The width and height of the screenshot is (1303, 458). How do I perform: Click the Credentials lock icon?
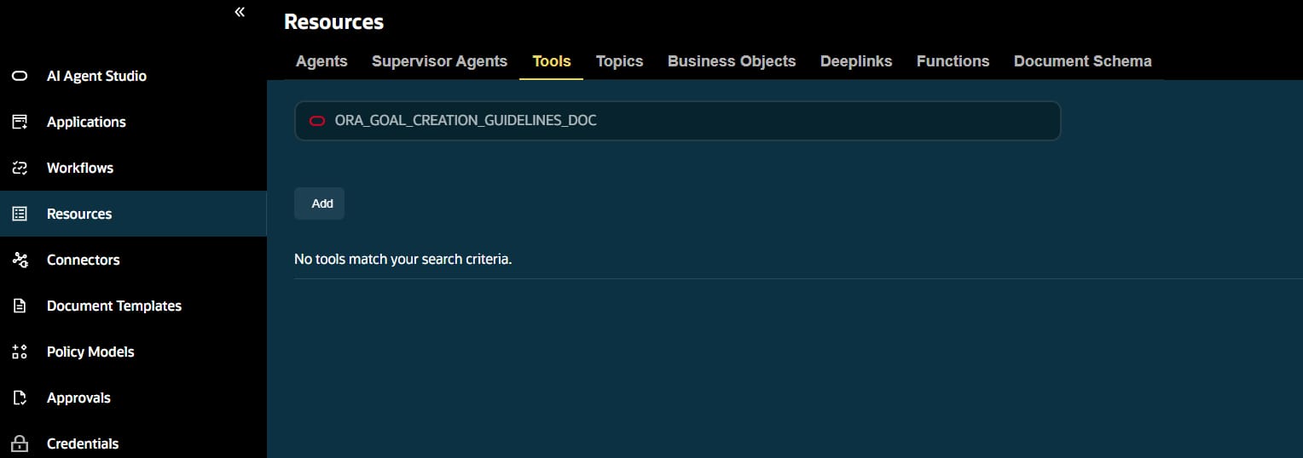coord(20,444)
